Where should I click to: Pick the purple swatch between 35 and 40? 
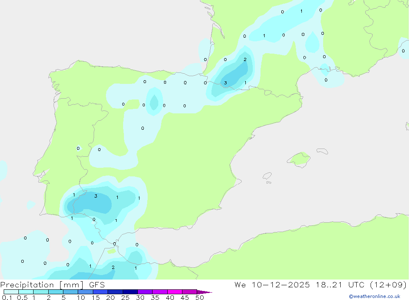(160, 292)
